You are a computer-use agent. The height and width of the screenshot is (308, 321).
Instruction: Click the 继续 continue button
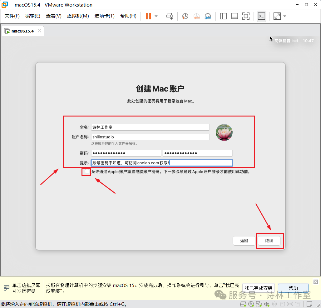click(269, 241)
